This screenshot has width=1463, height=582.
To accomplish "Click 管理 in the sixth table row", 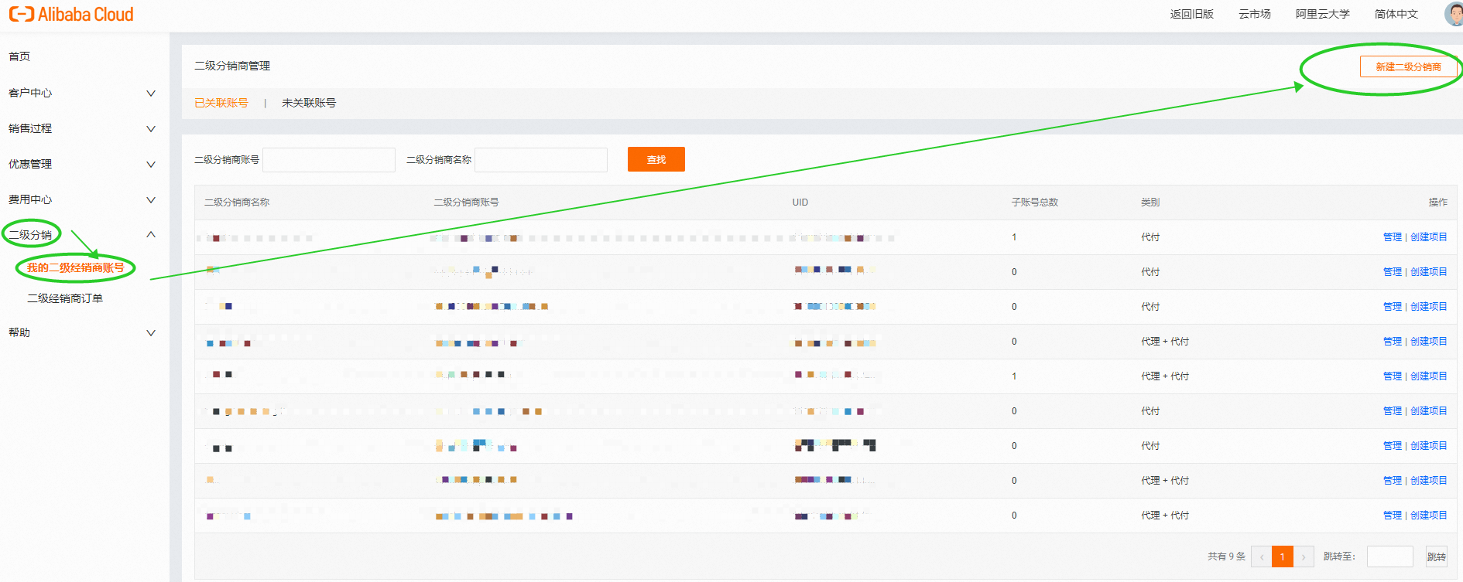I will [1393, 411].
